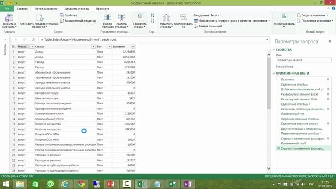Open PowerPoint from the taskbar
The width and height of the screenshot is (336, 189).
click(x=111, y=184)
